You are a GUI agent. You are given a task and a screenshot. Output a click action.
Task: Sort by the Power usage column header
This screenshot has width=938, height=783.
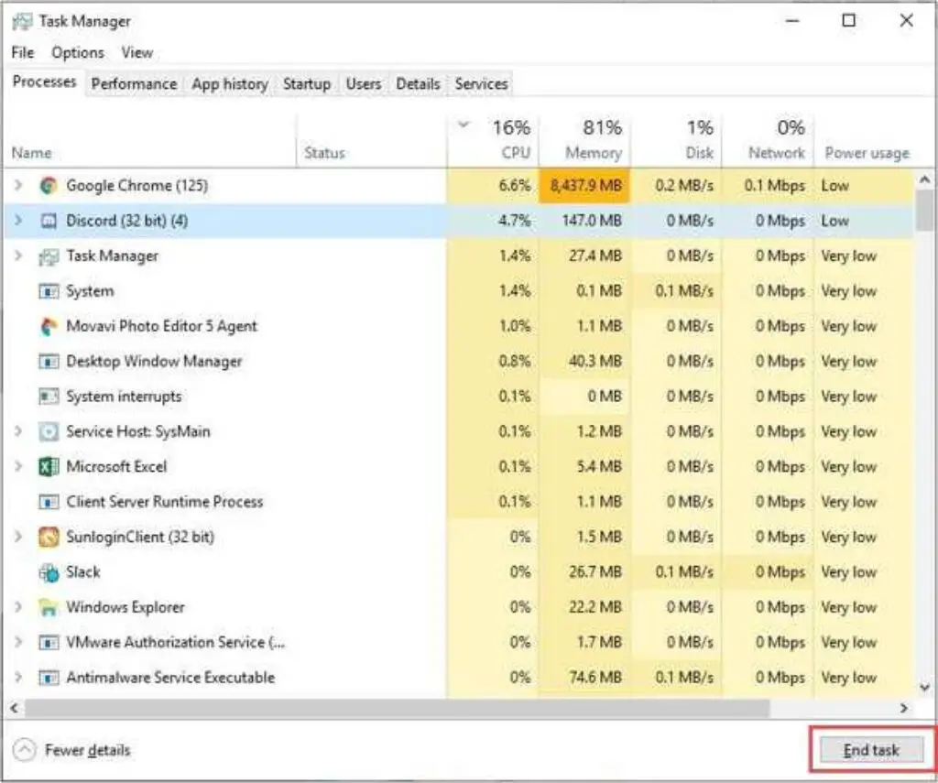pos(867,140)
